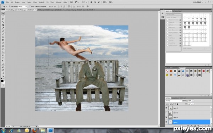The width and height of the screenshot is (213, 133).
Task: Open the layer Fill slider arrow
Action: coord(193,104)
